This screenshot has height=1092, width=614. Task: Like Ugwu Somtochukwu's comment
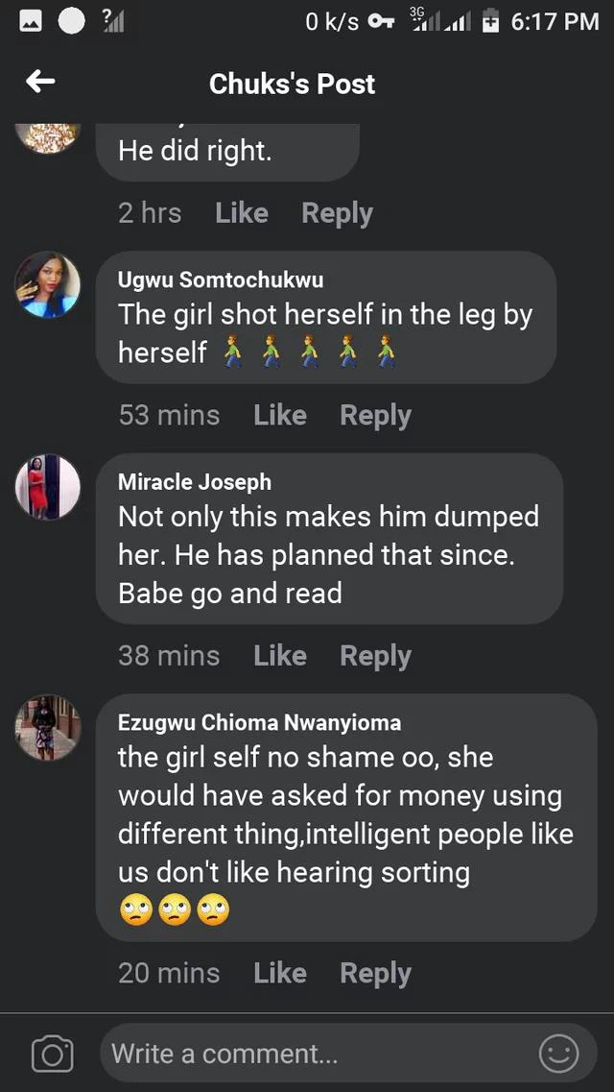coord(280,415)
